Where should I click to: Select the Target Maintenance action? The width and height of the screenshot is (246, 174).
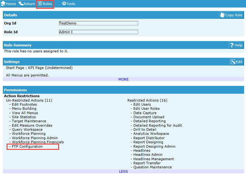click(x=29, y=121)
